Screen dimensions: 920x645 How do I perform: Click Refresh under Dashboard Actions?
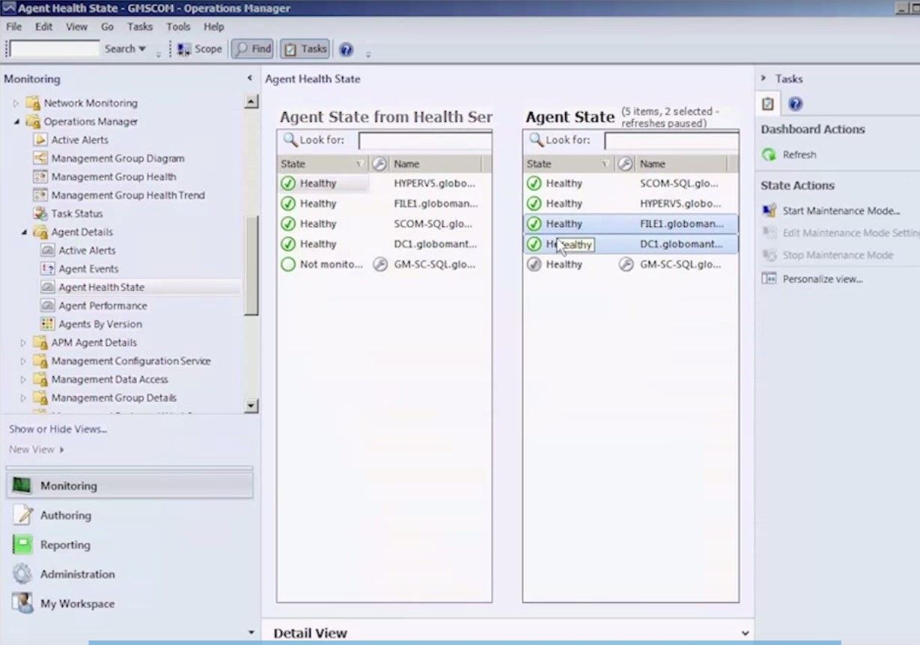click(x=799, y=155)
